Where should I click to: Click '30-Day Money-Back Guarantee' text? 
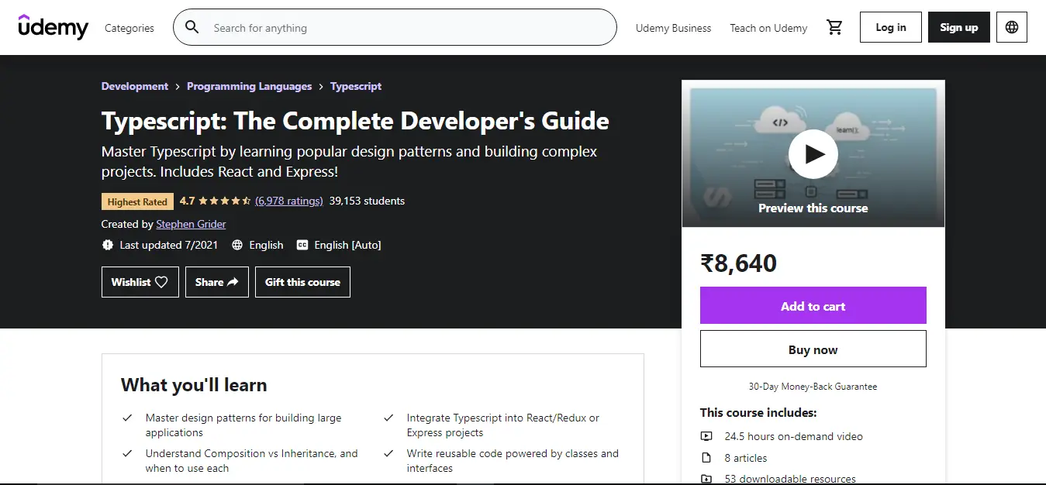point(813,386)
